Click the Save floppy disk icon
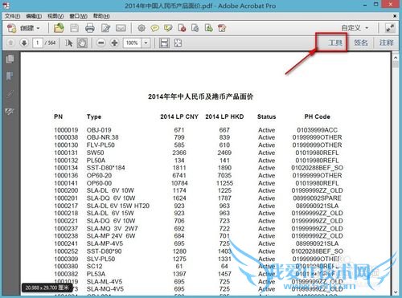This screenshot has width=402, height=298. pos(74,28)
